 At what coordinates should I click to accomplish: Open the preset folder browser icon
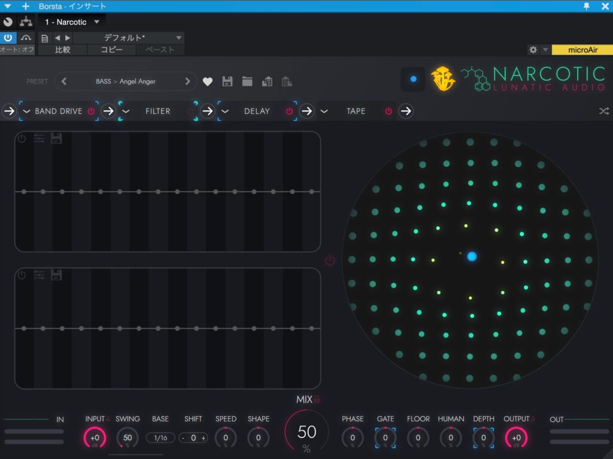247,81
